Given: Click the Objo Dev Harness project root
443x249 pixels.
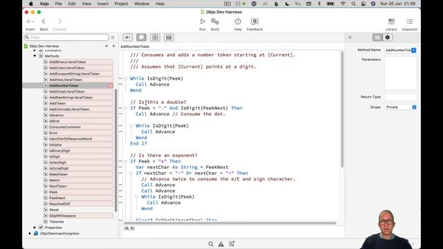Looking at the screenshot, I should pyautogui.click(x=44, y=46).
